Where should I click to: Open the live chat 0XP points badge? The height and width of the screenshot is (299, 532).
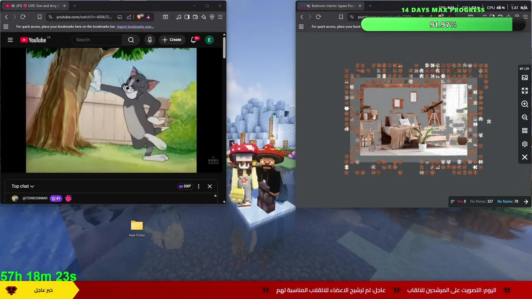[185, 186]
